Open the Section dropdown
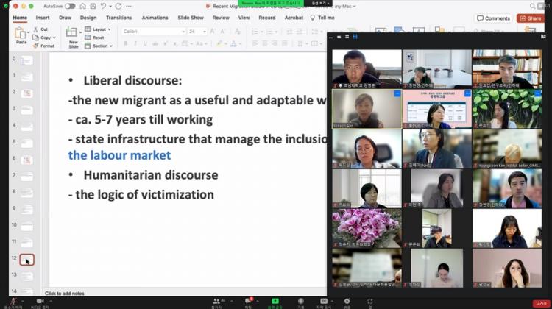 pyautogui.click(x=100, y=46)
